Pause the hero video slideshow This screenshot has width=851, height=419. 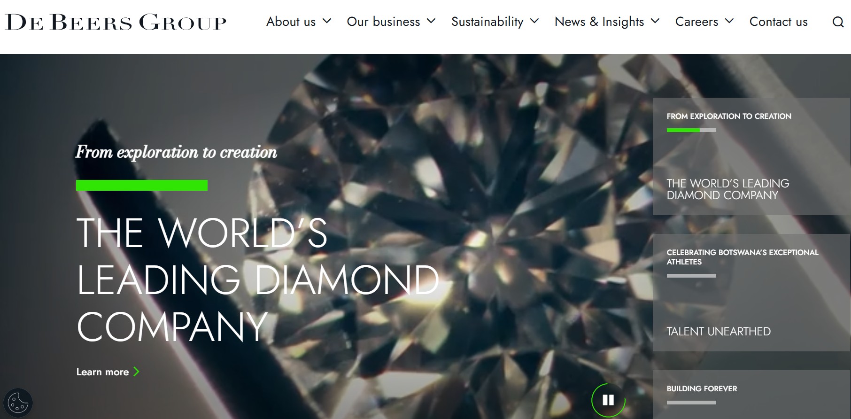(x=608, y=400)
